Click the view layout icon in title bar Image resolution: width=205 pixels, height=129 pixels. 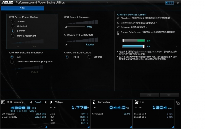(170, 3)
